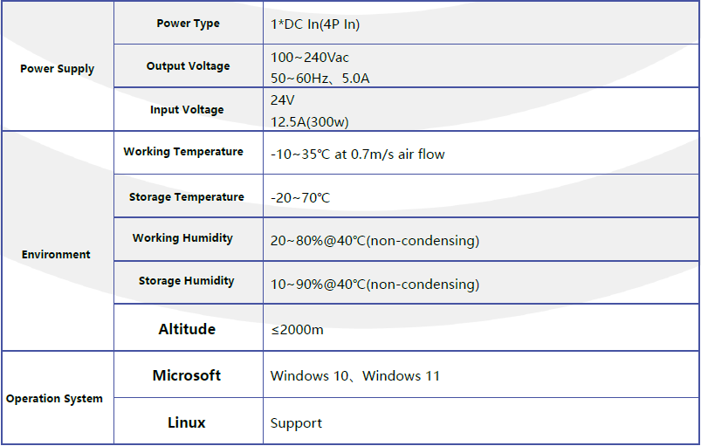
Task: Select the Windows 10、Windows 11 value
Action: [355, 375]
